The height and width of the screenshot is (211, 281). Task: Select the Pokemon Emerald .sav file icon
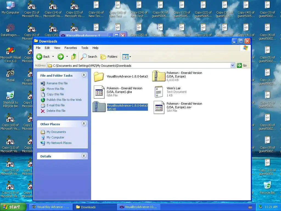pos(159,107)
